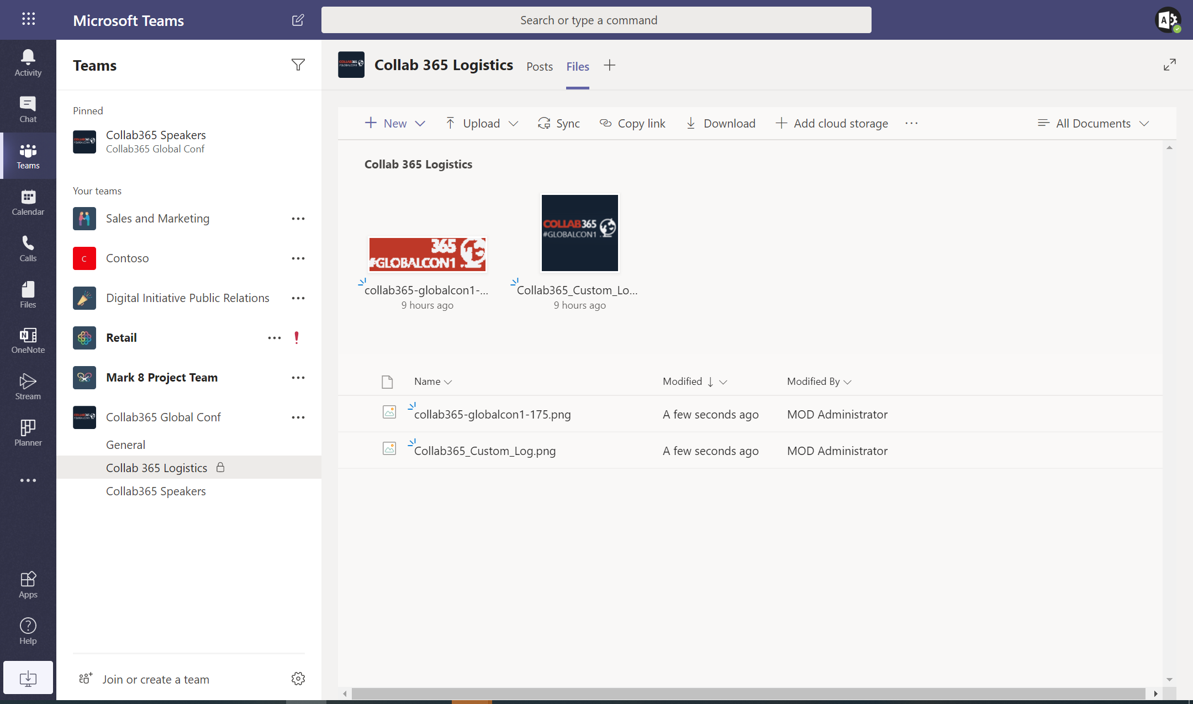
Task: Open Calendar in the left rail
Action: click(28, 202)
